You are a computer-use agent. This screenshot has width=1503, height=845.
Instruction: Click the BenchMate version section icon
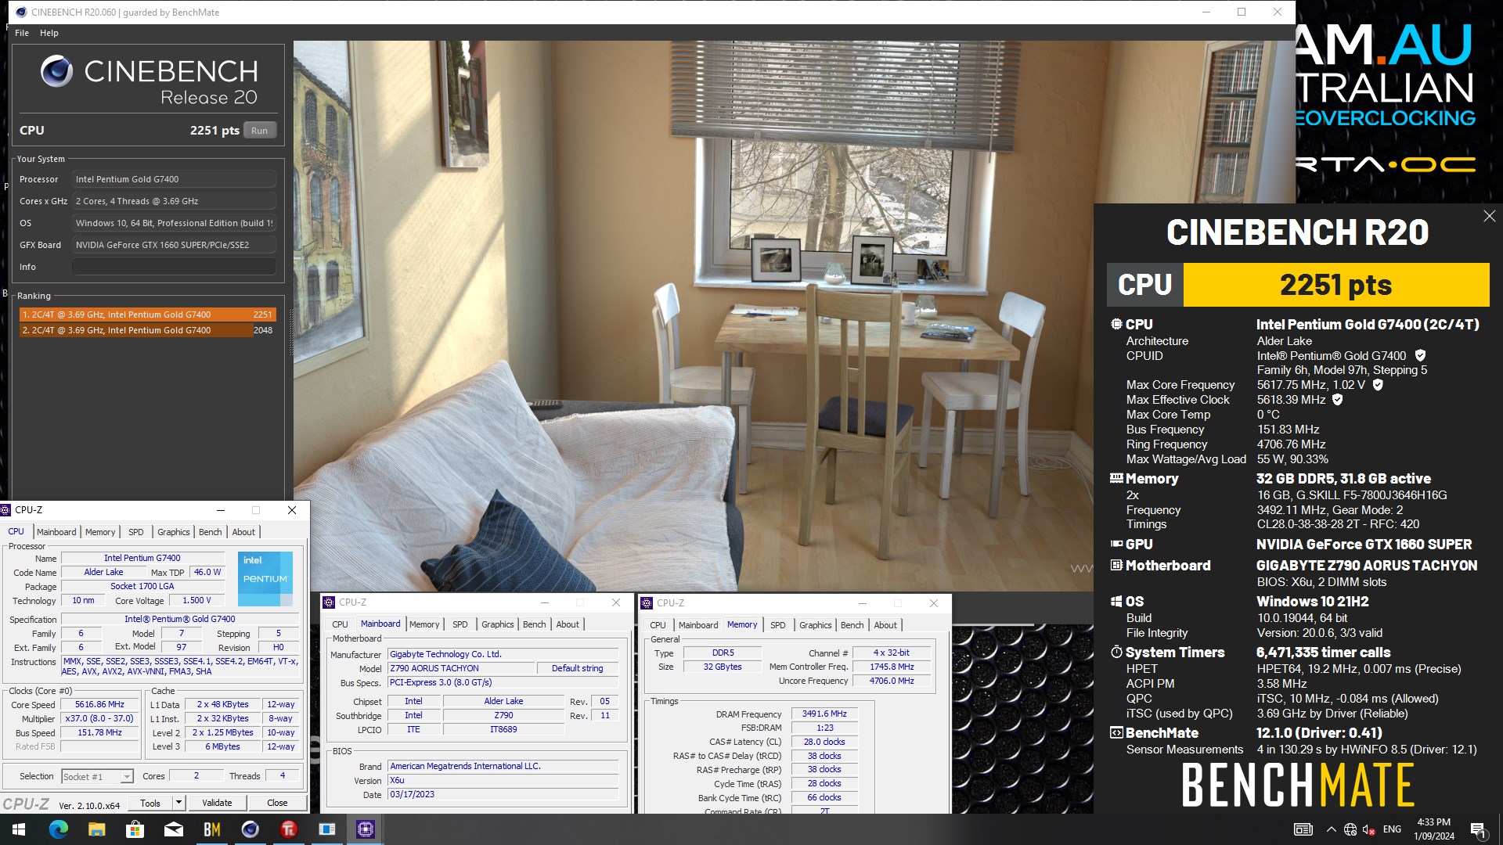[x=1116, y=732]
